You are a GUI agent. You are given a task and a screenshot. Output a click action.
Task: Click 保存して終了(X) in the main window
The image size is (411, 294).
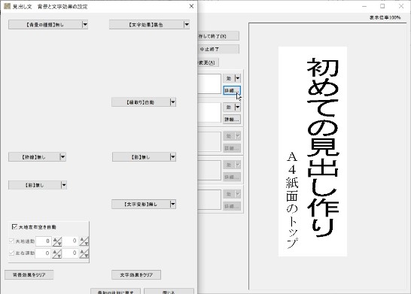(218, 36)
